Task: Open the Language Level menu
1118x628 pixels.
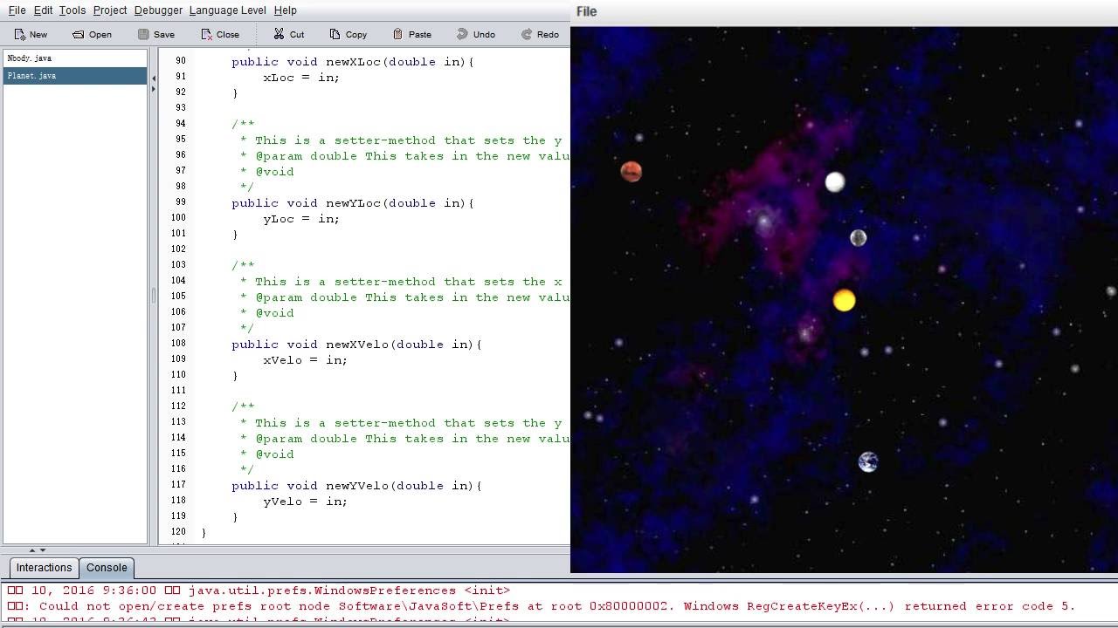Action: pyautogui.click(x=227, y=10)
